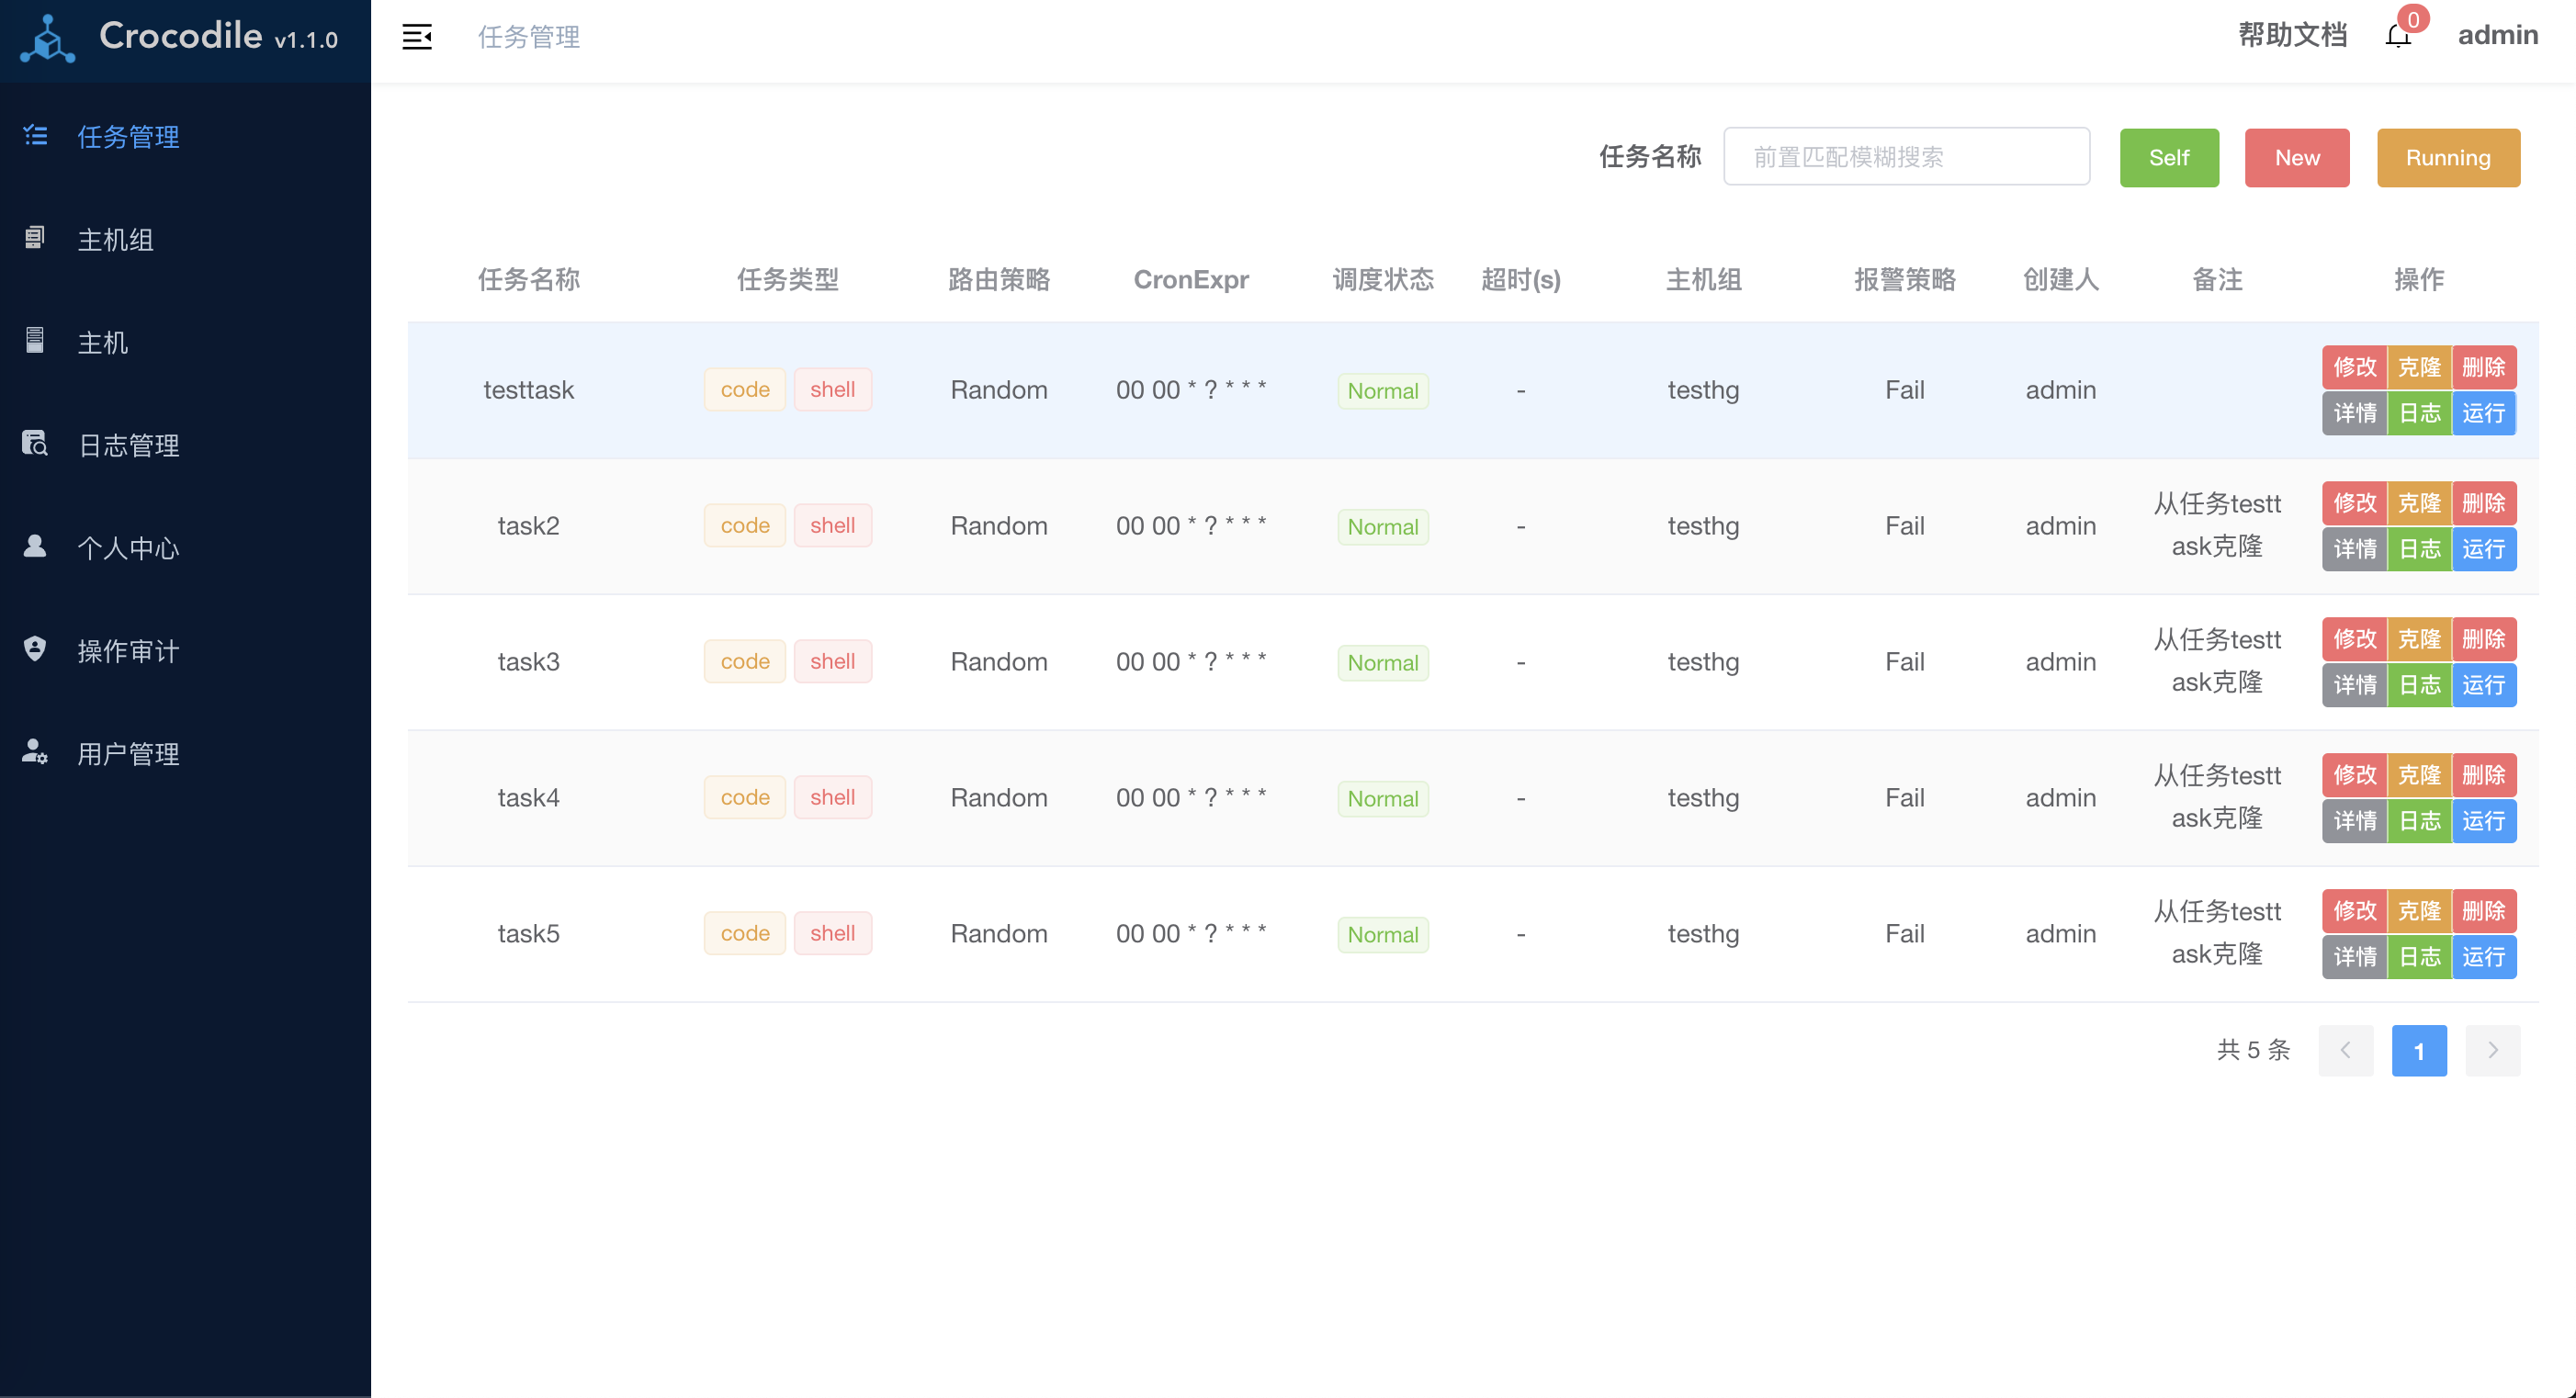Image resolution: width=2576 pixels, height=1398 pixels.
Task: Click the 日志管理 log management icon
Action: pyautogui.click(x=35, y=443)
